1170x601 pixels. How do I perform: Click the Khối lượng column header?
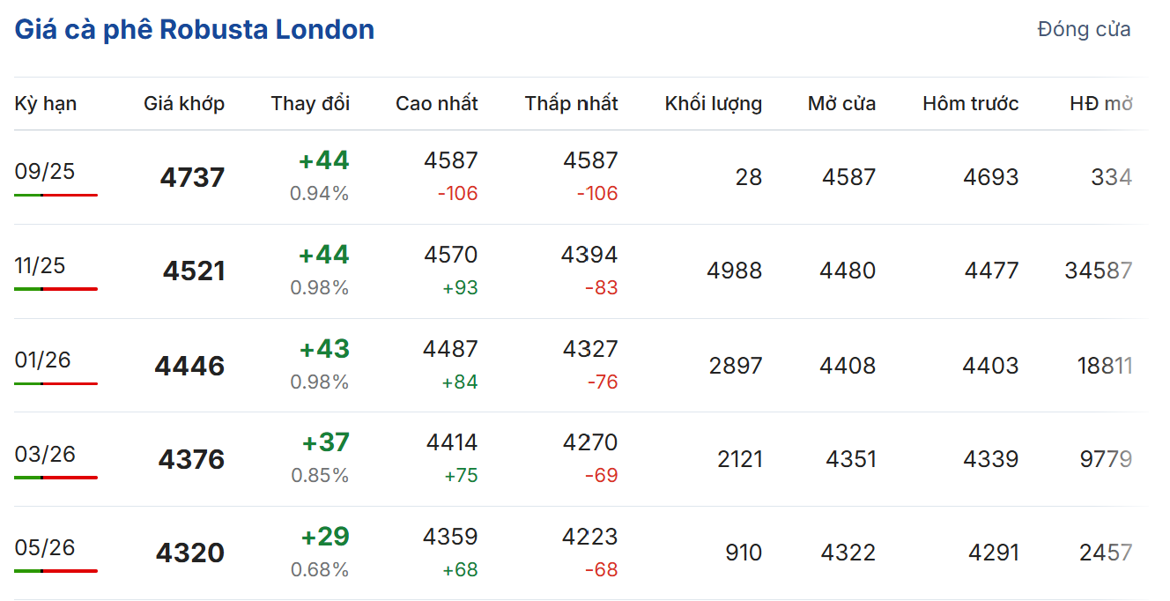coord(713,104)
